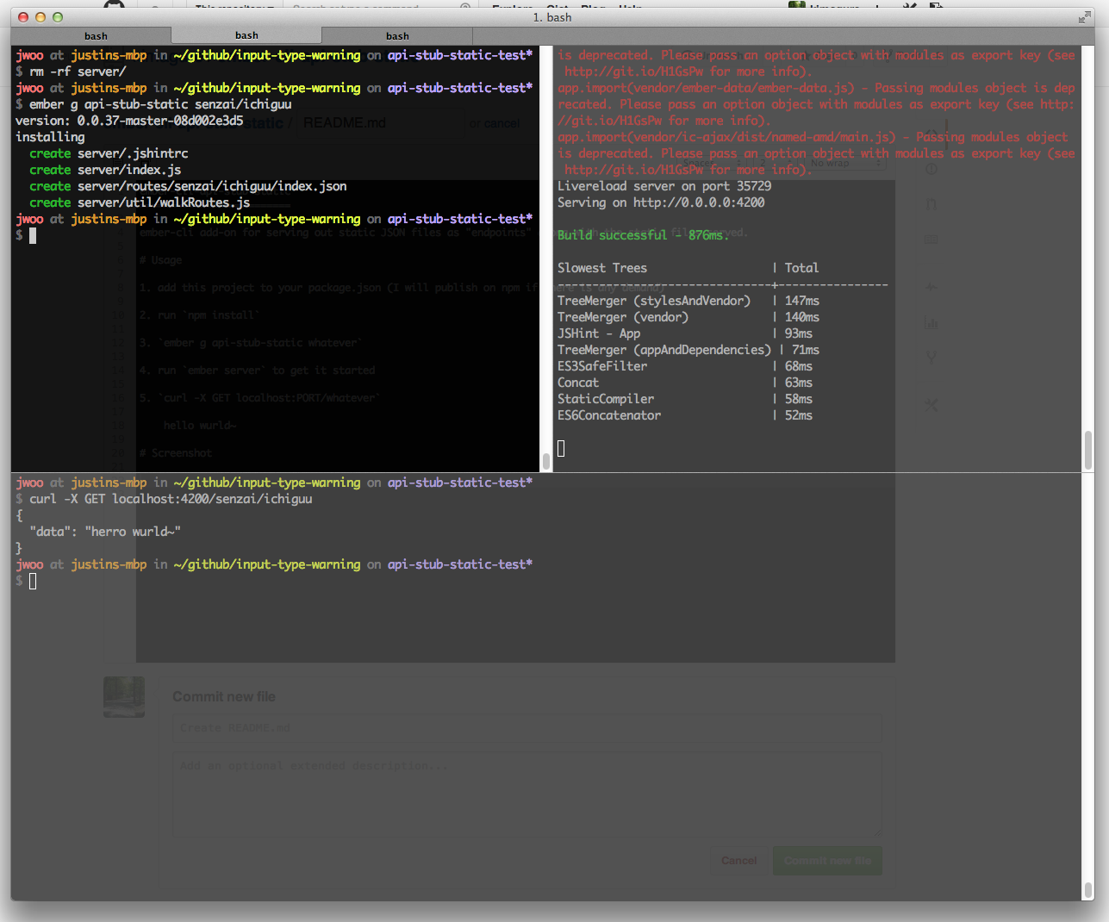Click the optional extended description textarea
The height and width of the screenshot is (922, 1109).
pyautogui.click(x=526, y=794)
